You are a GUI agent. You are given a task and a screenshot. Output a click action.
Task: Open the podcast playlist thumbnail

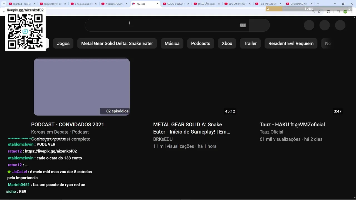click(x=82, y=87)
